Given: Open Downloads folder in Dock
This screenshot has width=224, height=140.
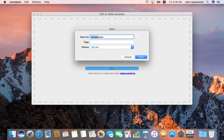Looking at the screenshot, I should click(203, 134).
